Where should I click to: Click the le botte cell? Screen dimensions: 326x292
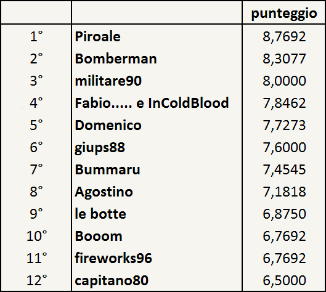(x=100, y=214)
